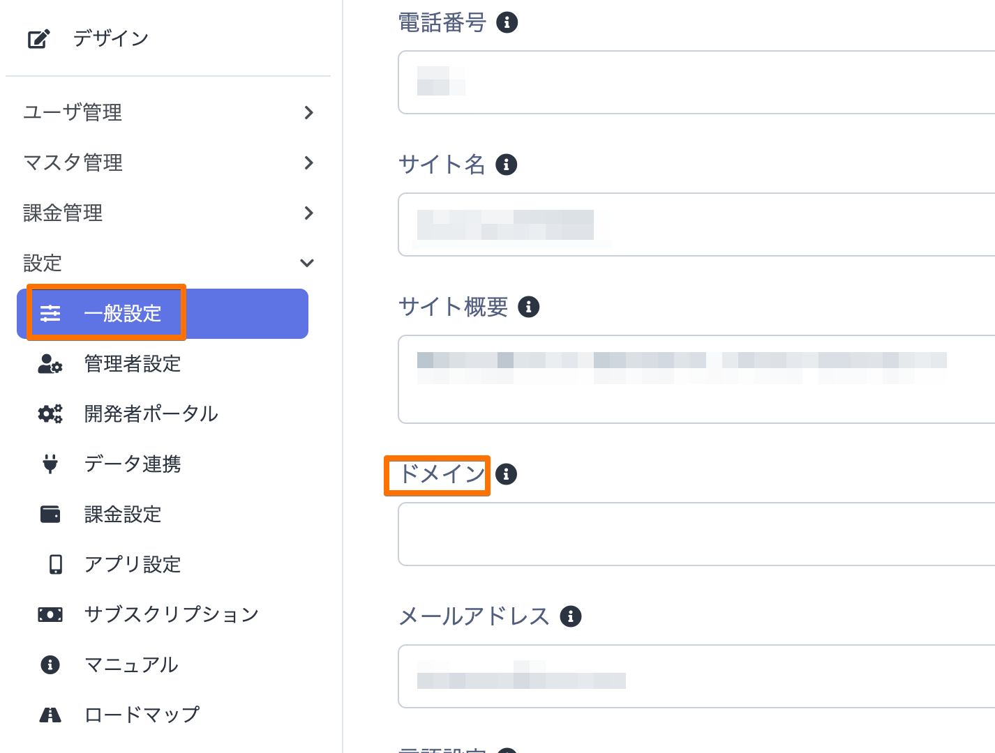Open the マニュアル link
This screenshot has width=995, height=753.
click(x=131, y=665)
